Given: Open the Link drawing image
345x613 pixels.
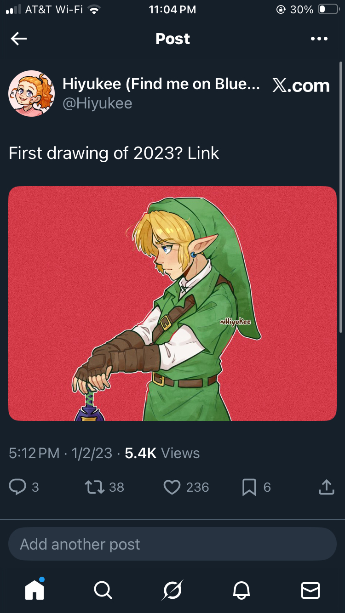Looking at the screenshot, I should [x=172, y=303].
